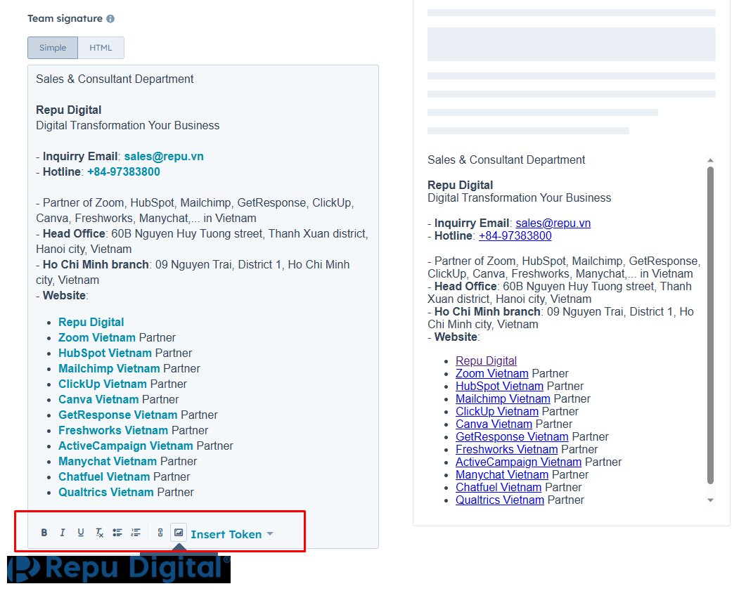
Task: Click sales@repu.vn link in the editor
Action: (164, 157)
